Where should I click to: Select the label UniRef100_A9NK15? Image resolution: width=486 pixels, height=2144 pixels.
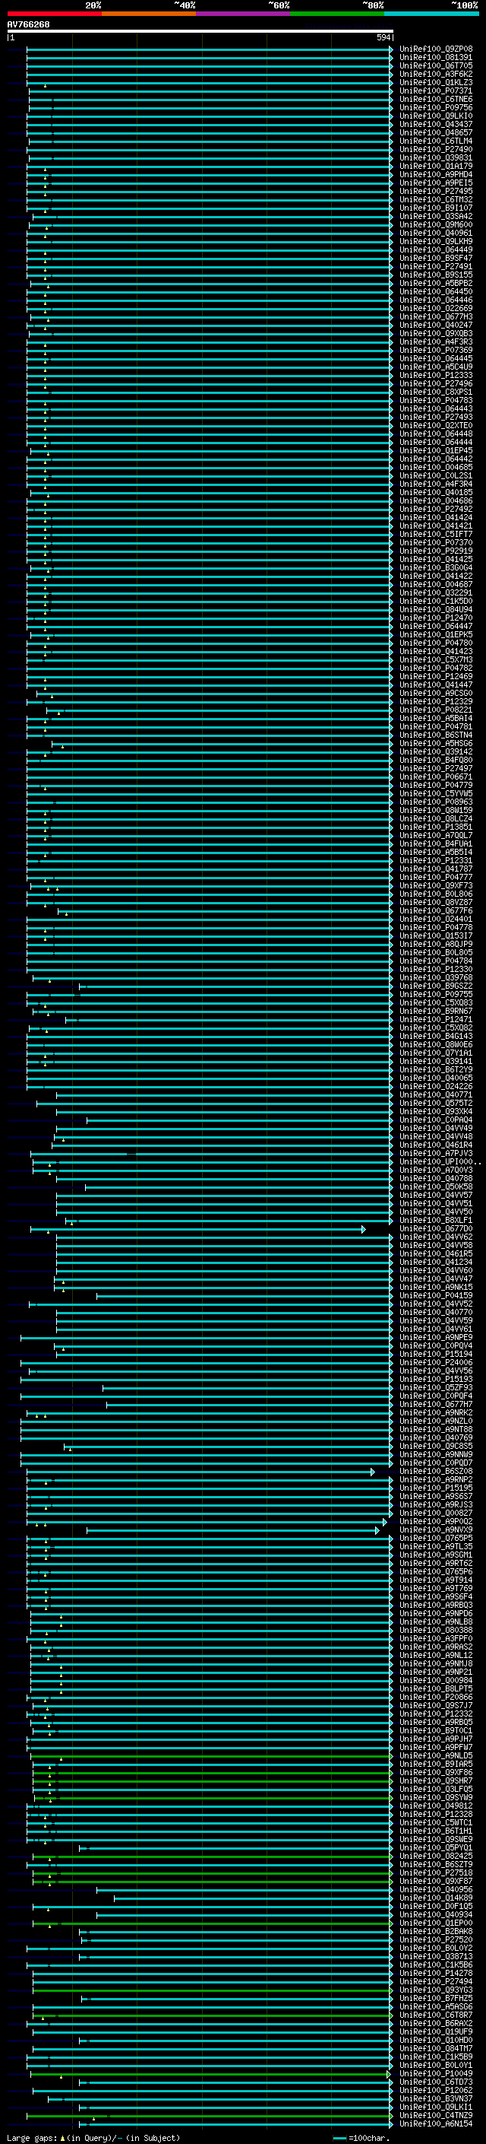coord(436,1288)
